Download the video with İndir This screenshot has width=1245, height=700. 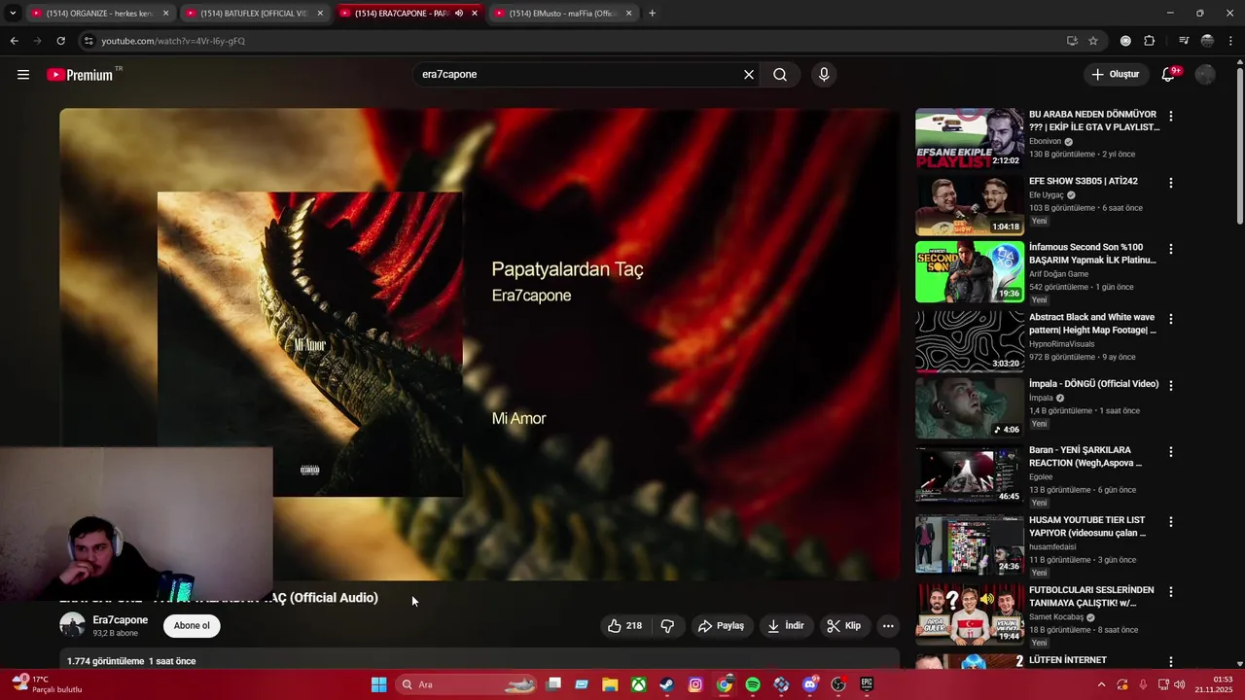coord(786,626)
